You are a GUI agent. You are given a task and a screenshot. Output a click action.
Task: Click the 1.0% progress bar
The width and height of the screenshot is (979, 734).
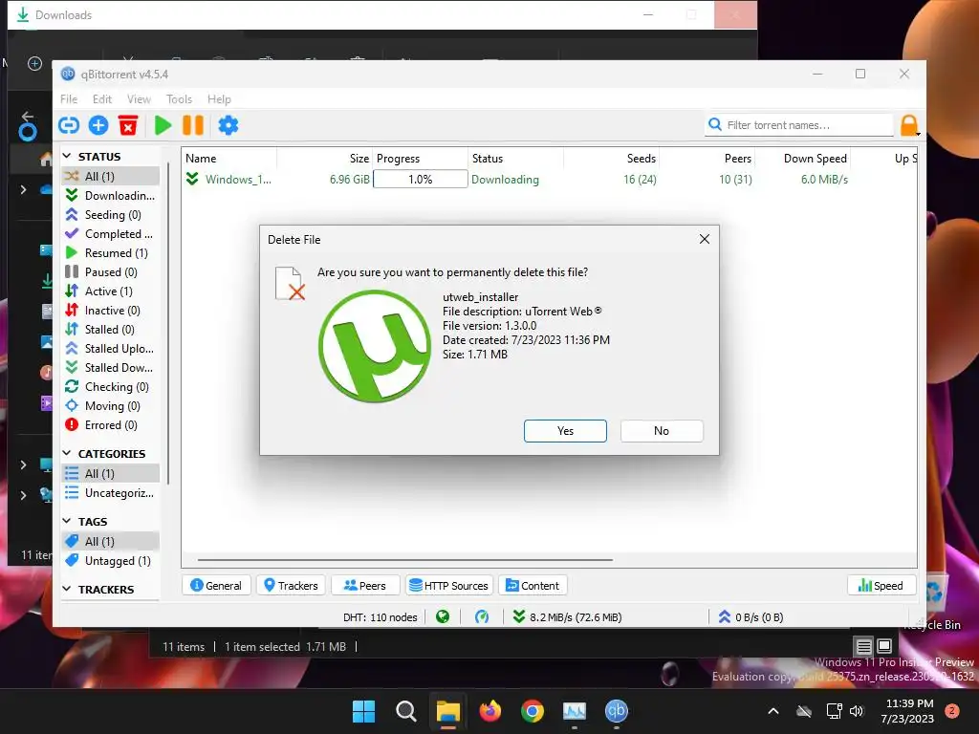(x=421, y=179)
